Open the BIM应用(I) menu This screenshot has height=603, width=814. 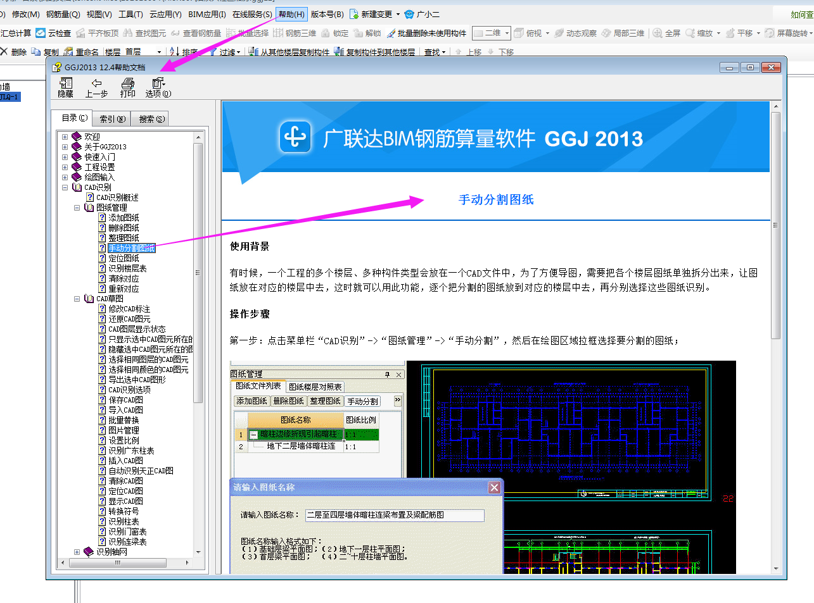(207, 14)
